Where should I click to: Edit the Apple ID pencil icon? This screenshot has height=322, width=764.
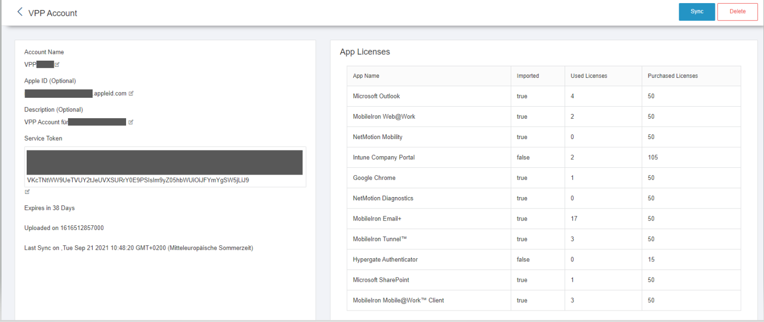click(x=131, y=94)
